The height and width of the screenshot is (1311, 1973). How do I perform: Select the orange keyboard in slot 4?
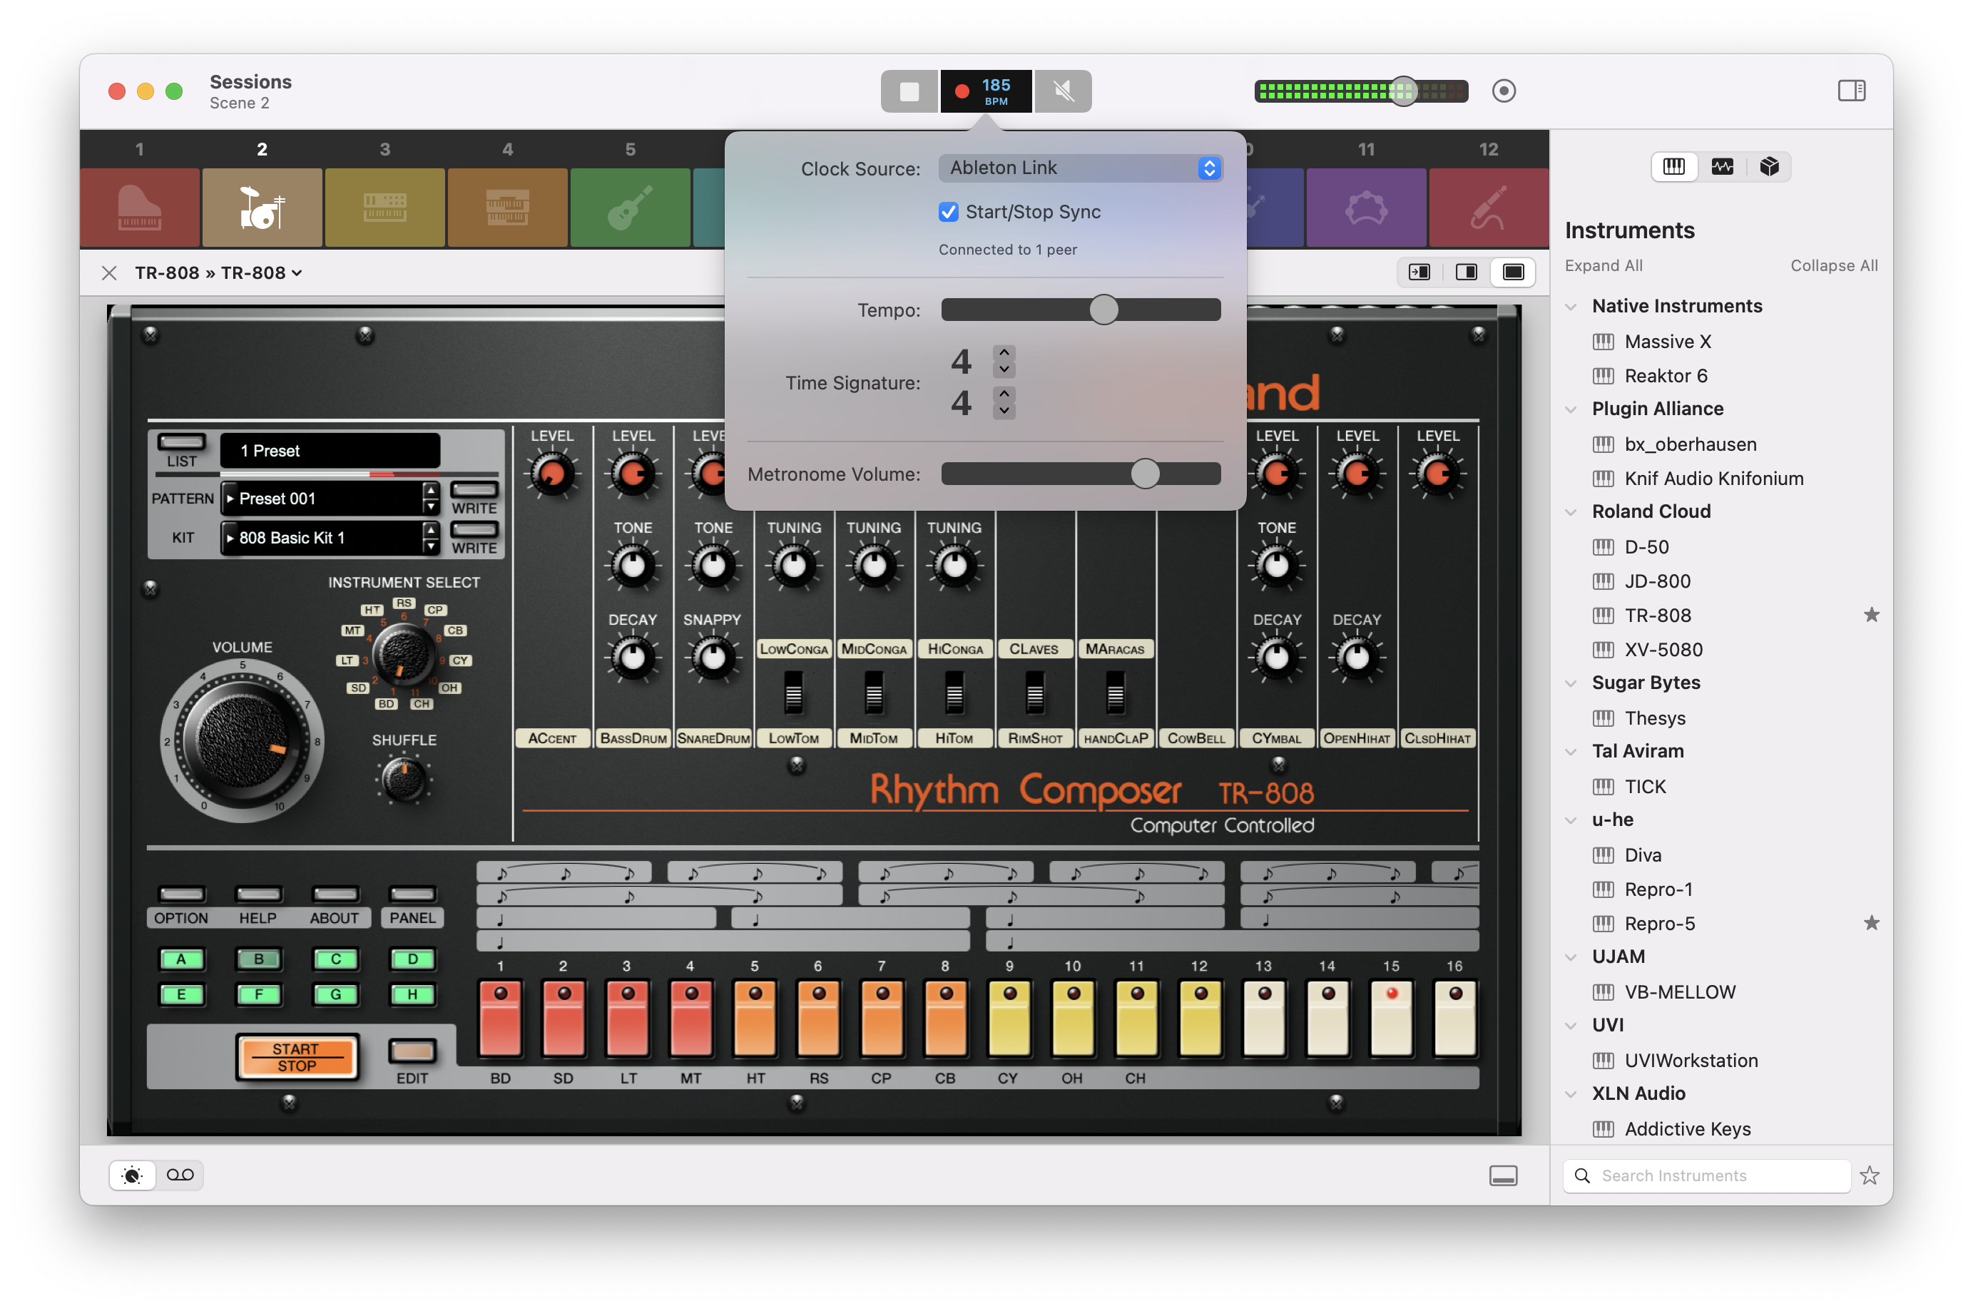coord(507,208)
